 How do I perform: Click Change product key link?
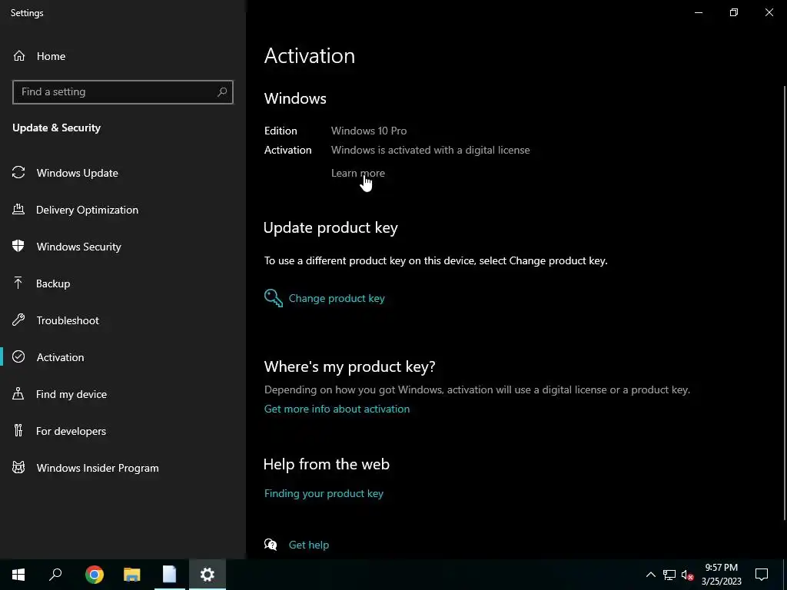pos(337,298)
